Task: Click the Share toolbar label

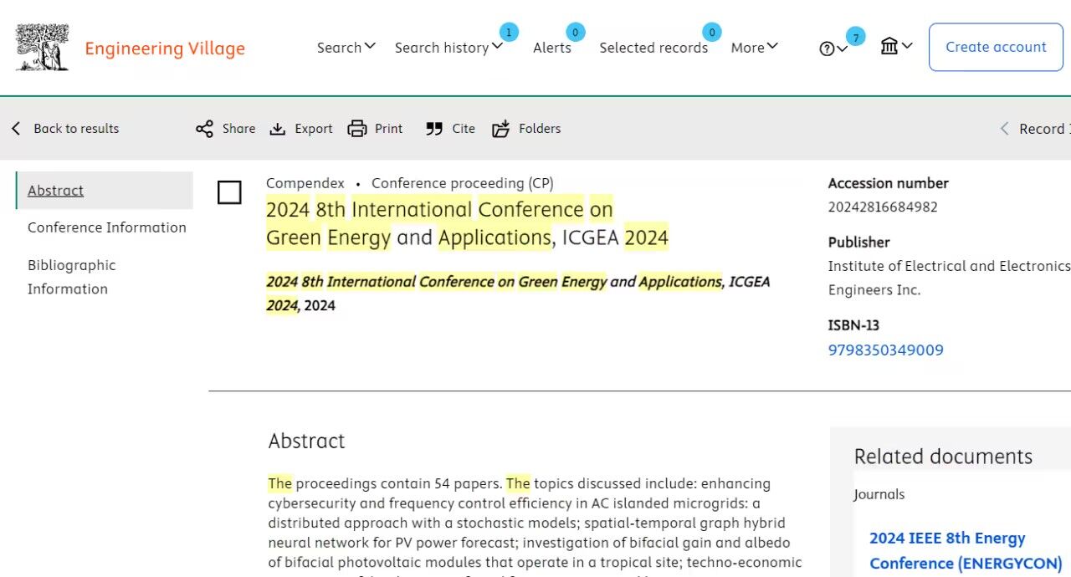Action: [x=238, y=129]
